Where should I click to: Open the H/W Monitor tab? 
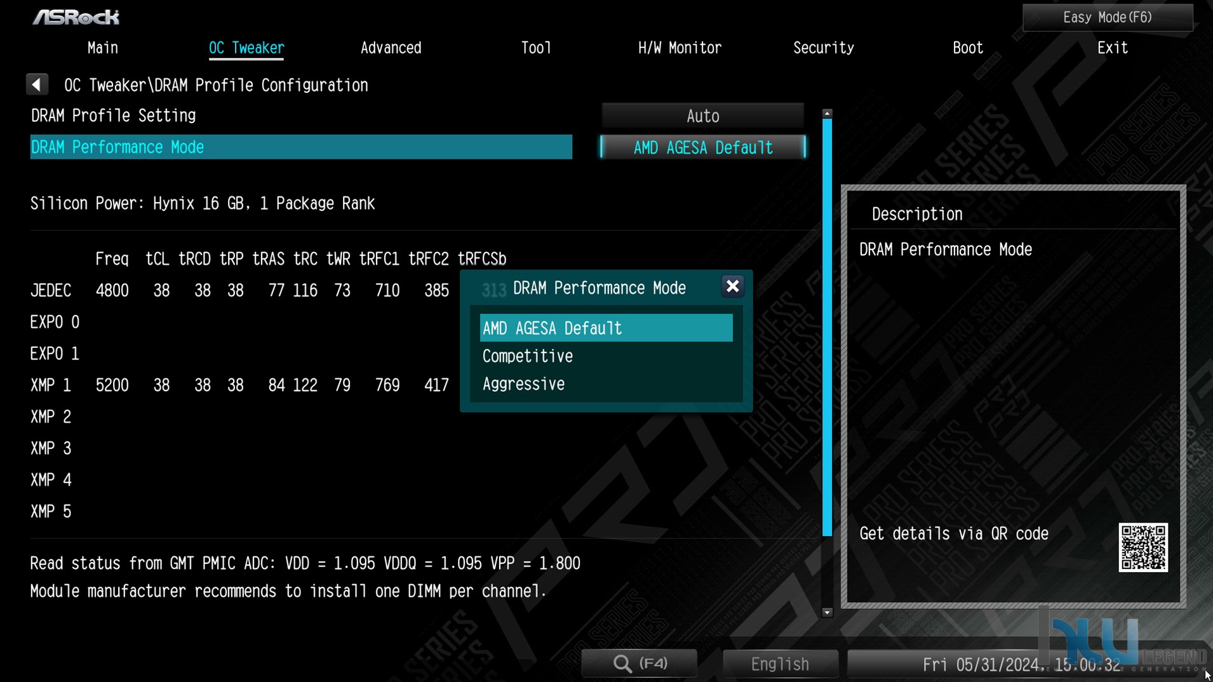pyautogui.click(x=680, y=48)
